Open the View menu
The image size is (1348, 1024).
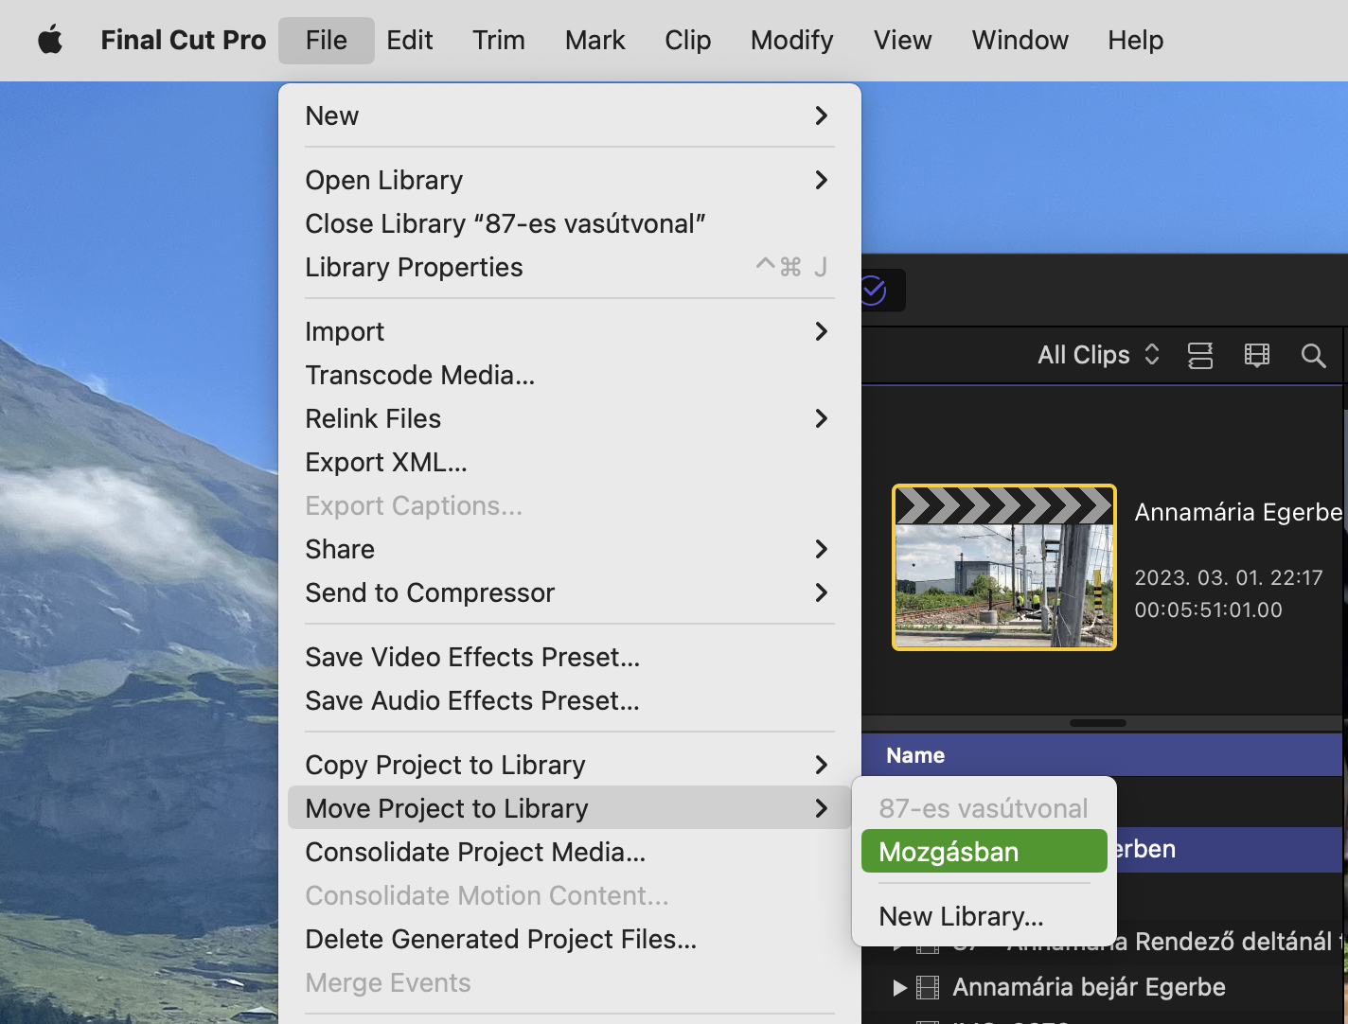[x=903, y=40]
